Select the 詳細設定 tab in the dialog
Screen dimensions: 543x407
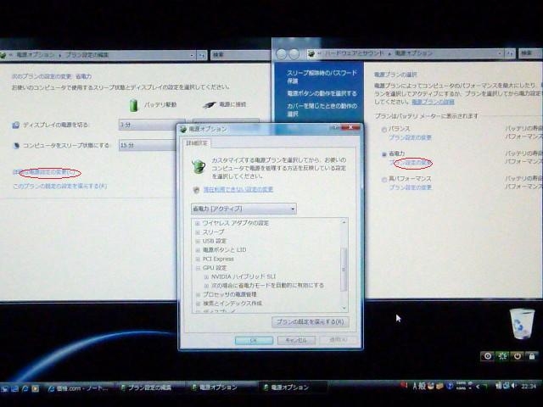click(196, 143)
